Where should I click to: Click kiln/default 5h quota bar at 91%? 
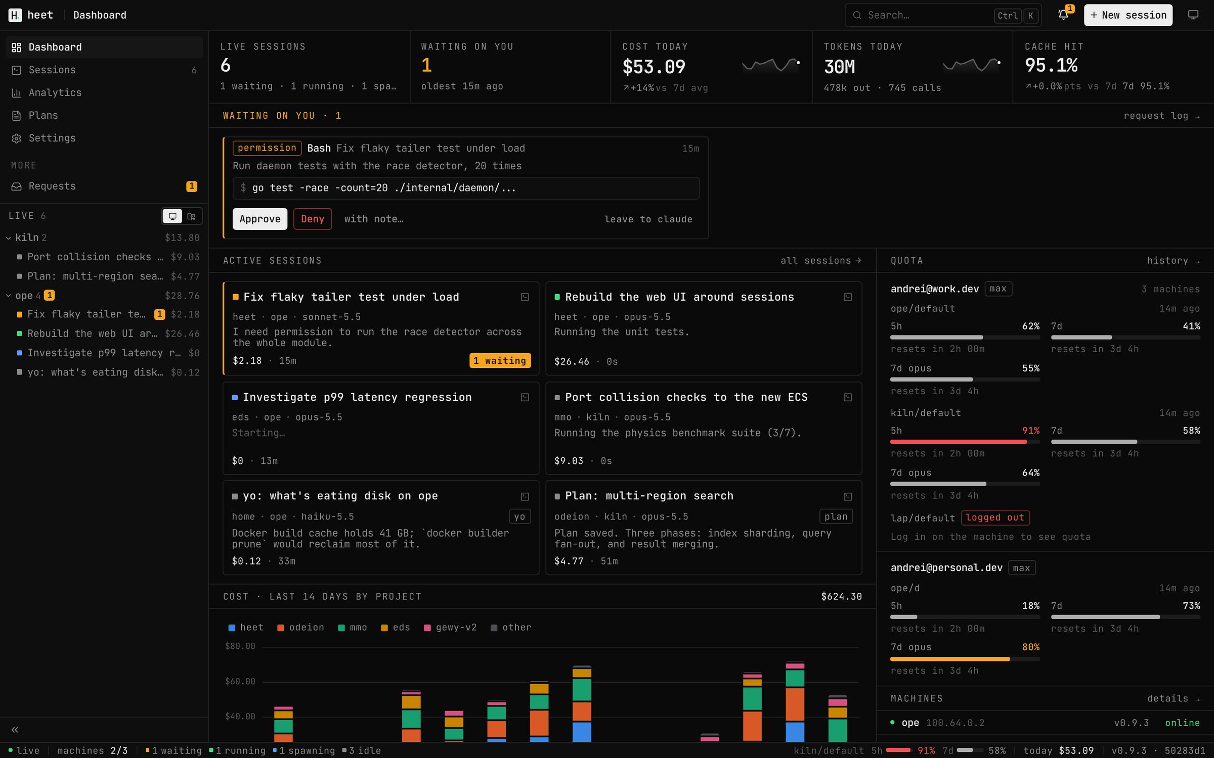point(965,442)
